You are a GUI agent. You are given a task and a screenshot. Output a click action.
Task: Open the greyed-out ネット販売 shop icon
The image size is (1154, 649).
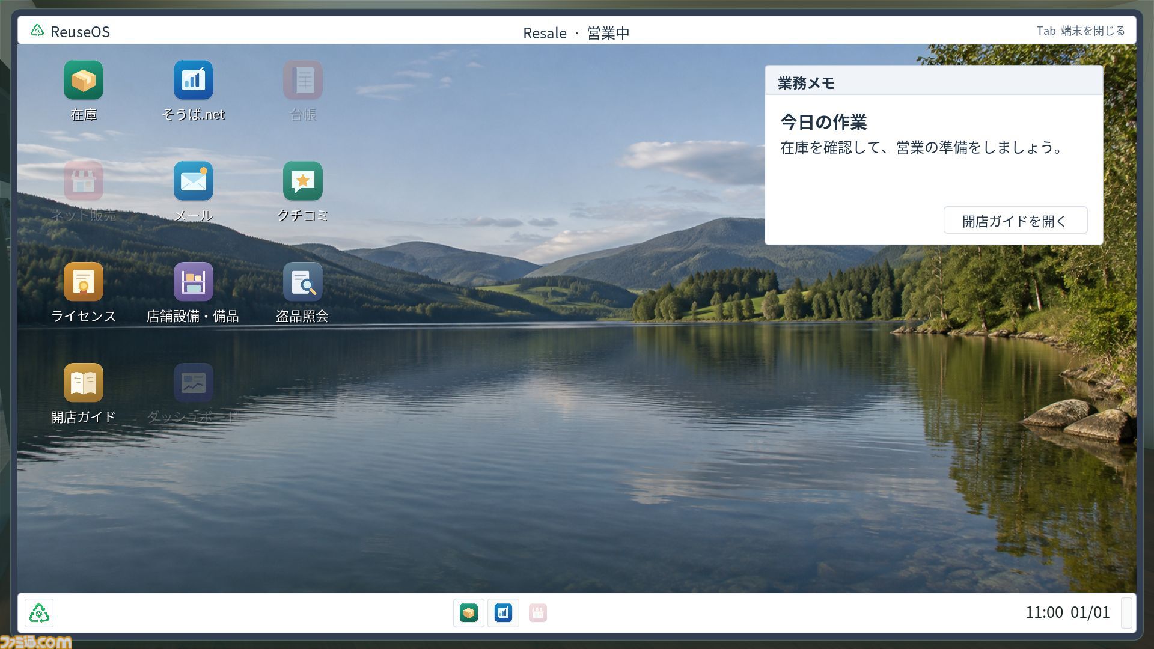(84, 181)
